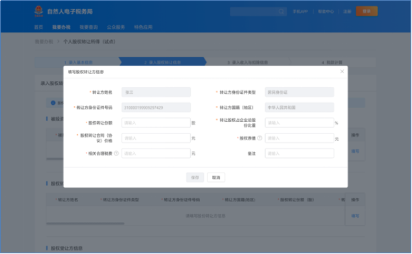Click the 转让方国籍(地区) table column header
This screenshot has height=254, width=412.
[x=240, y=200]
